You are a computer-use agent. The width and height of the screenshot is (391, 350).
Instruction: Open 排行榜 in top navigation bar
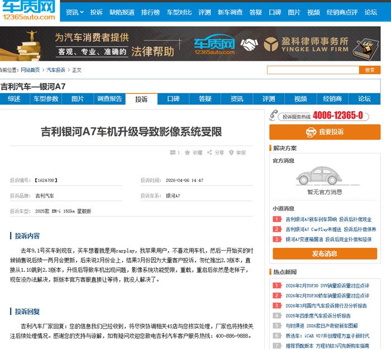tap(150, 12)
